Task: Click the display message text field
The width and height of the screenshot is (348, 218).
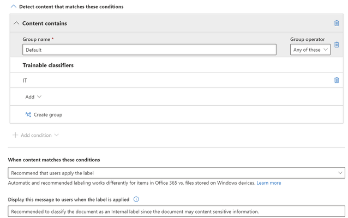Action: coord(176,211)
